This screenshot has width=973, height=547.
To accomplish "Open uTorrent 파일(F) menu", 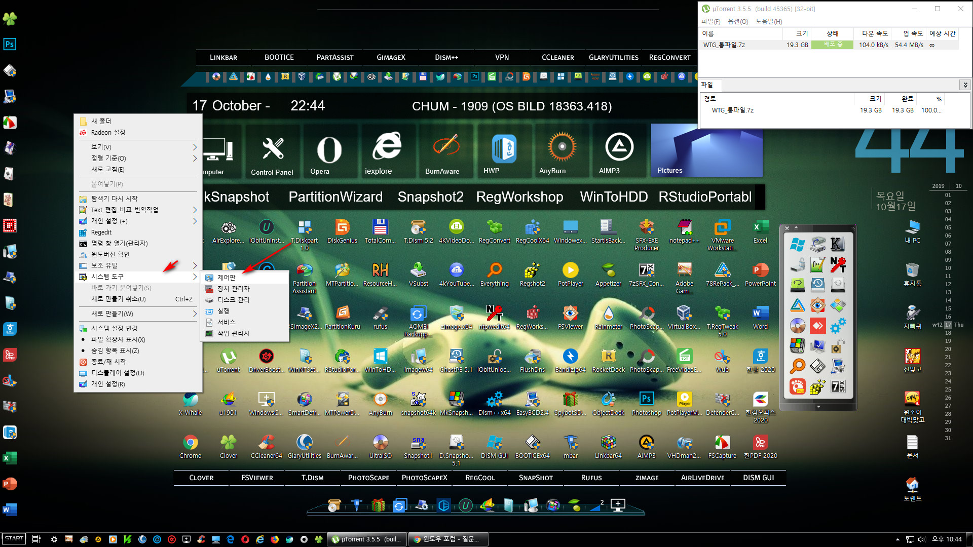I will (x=710, y=21).
